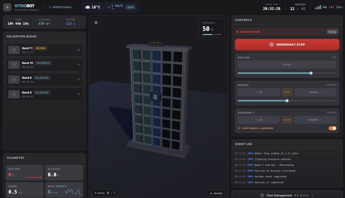Image resolution: width=345 pixels, height=198 pixels.
Task: Click the VITROBOT logo text
Action: (x=25, y=5)
